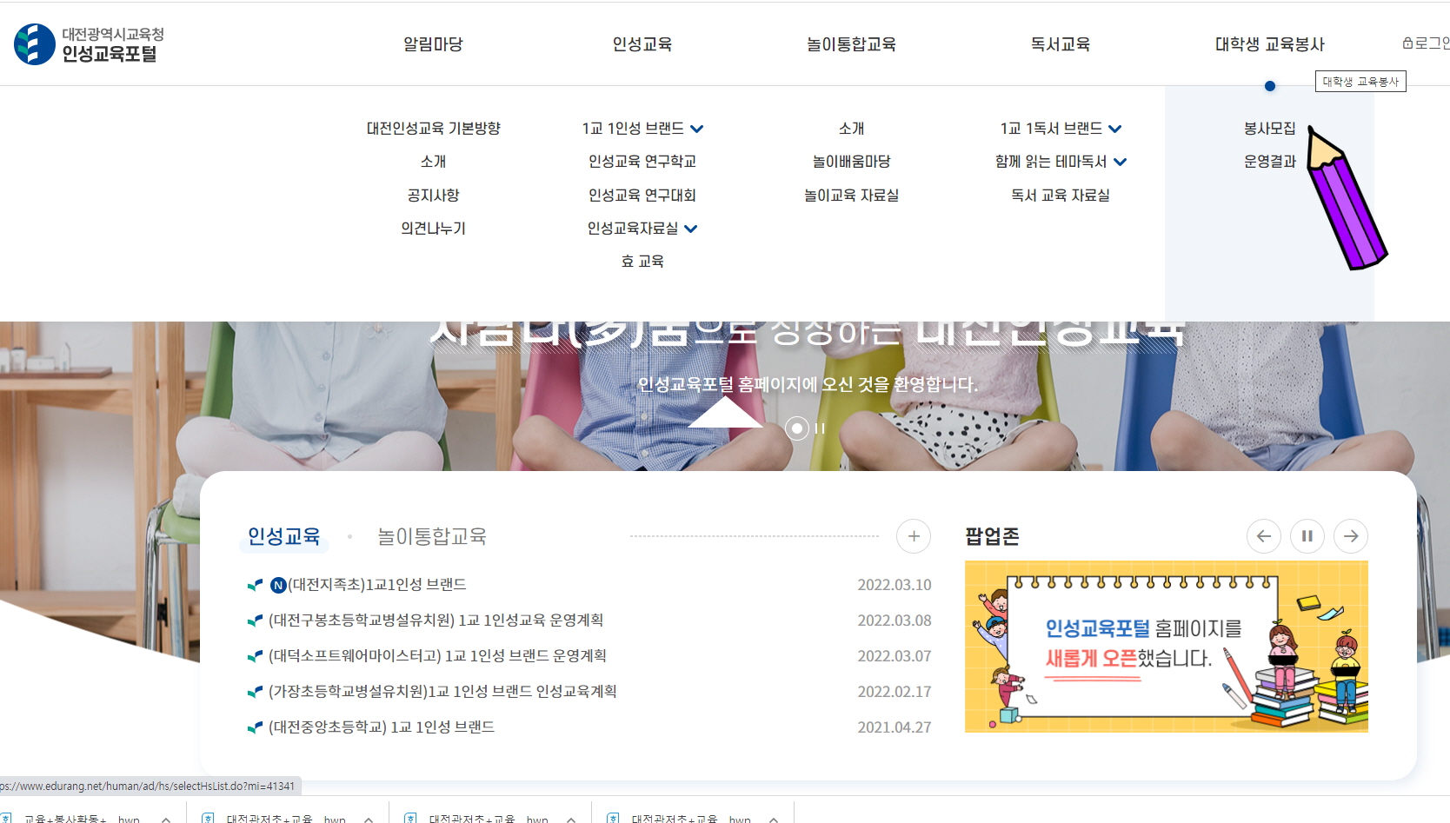Open the 독서교육 top menu
This screenshot has height=823, width=1450.
click(x=1060, y=44)
